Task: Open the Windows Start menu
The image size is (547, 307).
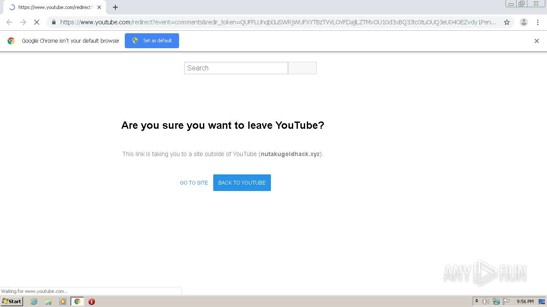Action: click(12, 301)
